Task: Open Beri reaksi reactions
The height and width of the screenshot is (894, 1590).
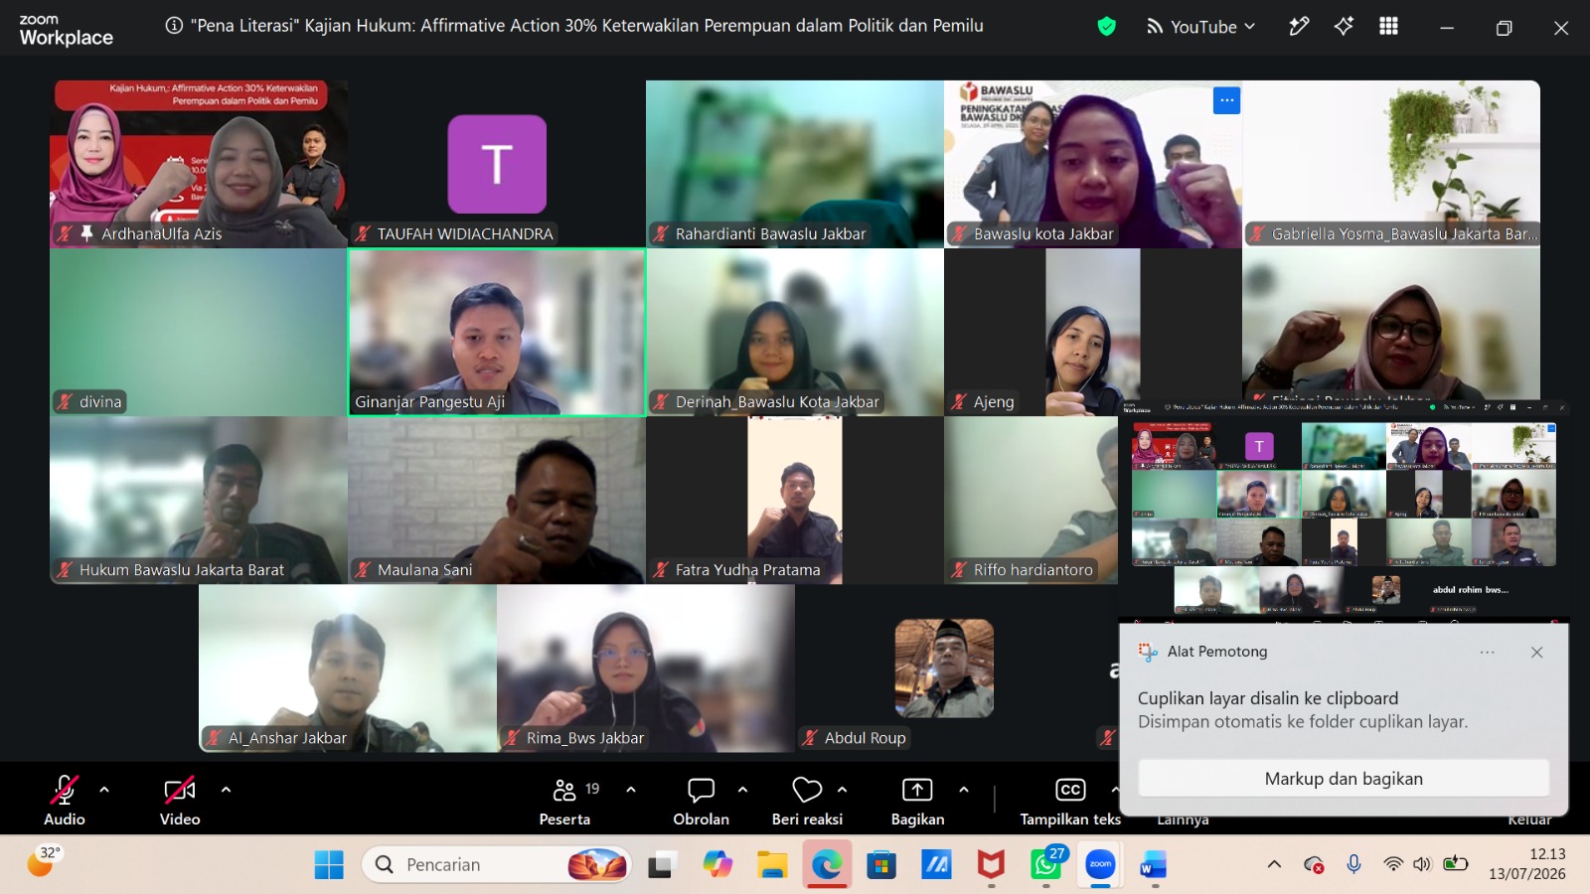Action: click(807, 800)
